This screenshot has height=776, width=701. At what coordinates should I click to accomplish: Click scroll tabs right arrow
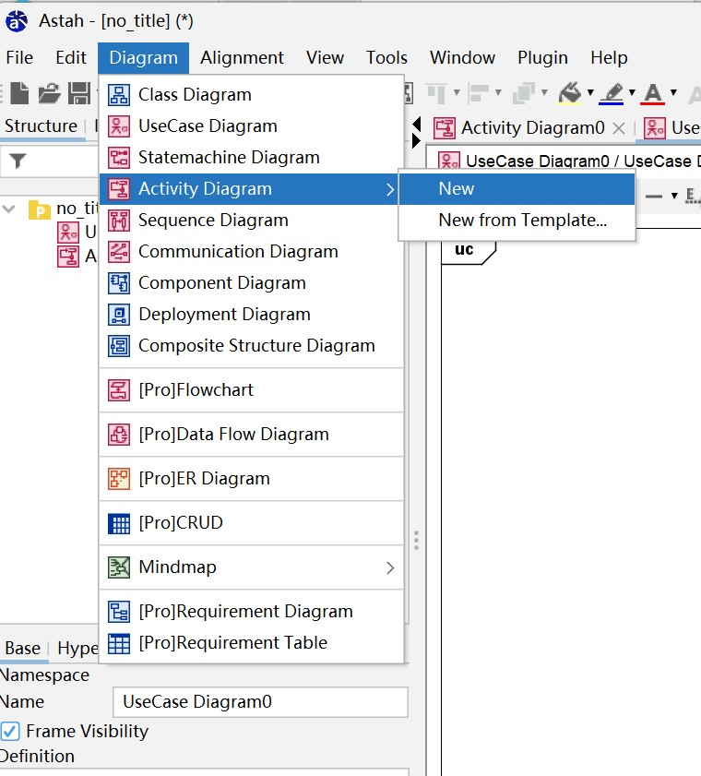(417, 141)
